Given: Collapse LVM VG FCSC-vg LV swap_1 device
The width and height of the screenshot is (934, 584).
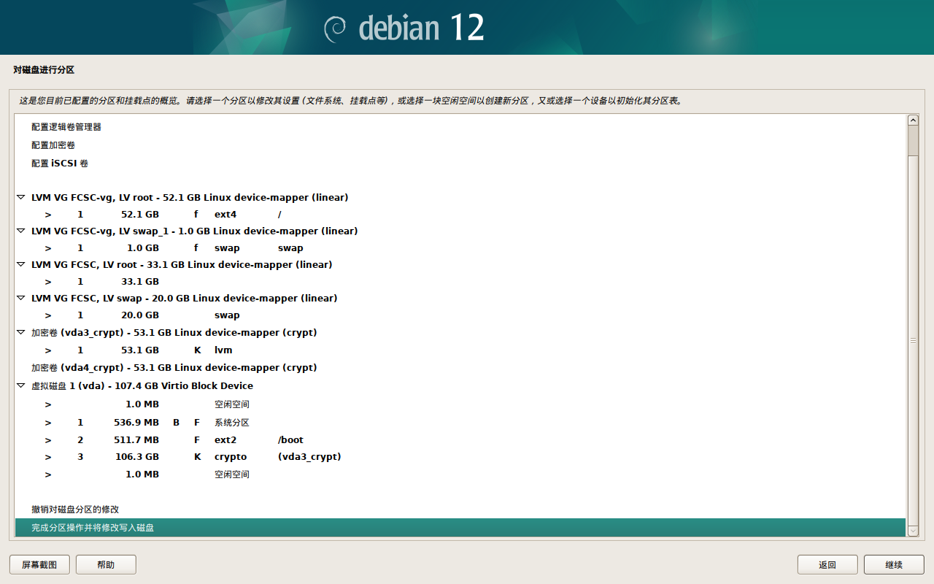Looking at the screenshot, I should 20,231.
